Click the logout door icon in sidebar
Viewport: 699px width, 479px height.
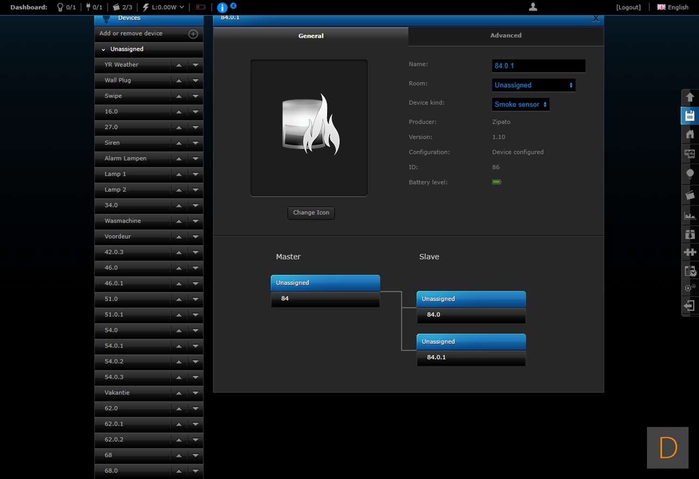[690, 306]
